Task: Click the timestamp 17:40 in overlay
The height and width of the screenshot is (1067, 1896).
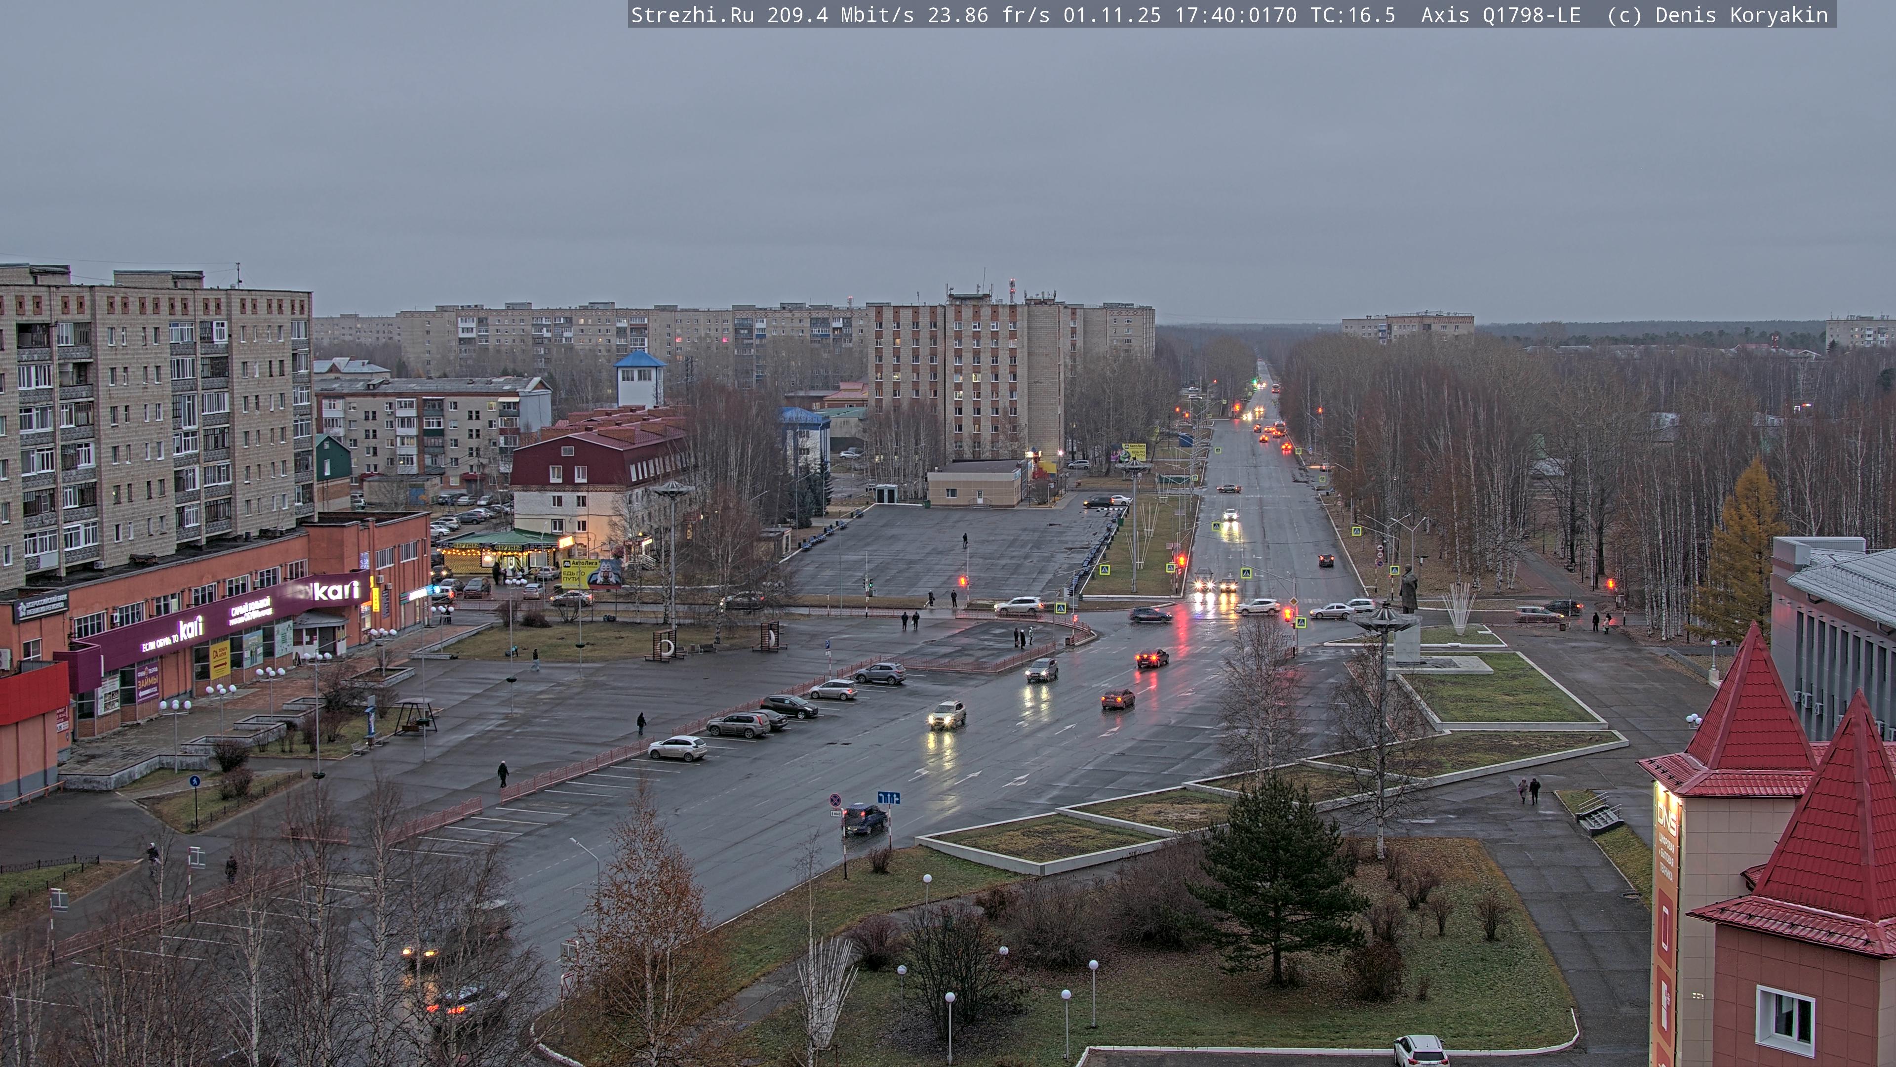Action: click(x=1204, y=15)
